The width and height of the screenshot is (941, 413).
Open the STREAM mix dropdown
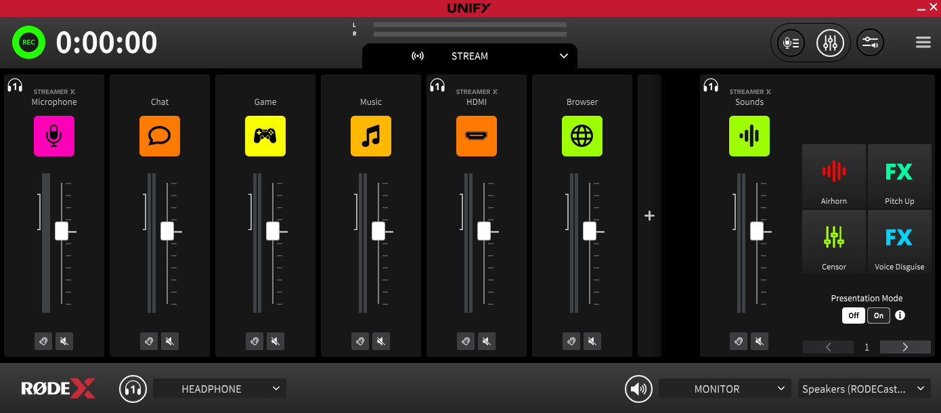click(x=470, y=56)
